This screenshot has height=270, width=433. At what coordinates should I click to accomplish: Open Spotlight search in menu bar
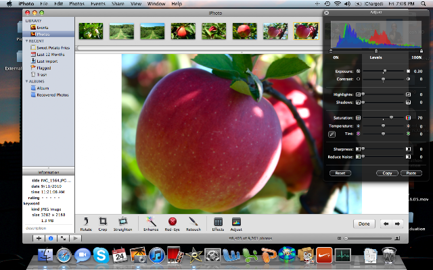(423, 3)
